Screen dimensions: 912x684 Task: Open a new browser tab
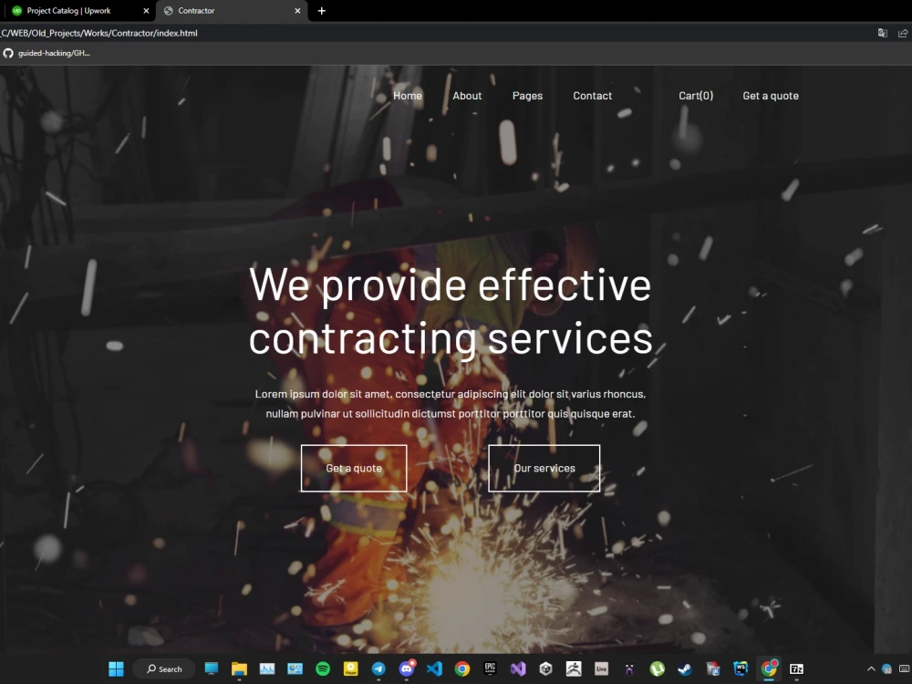coord(322,10)
